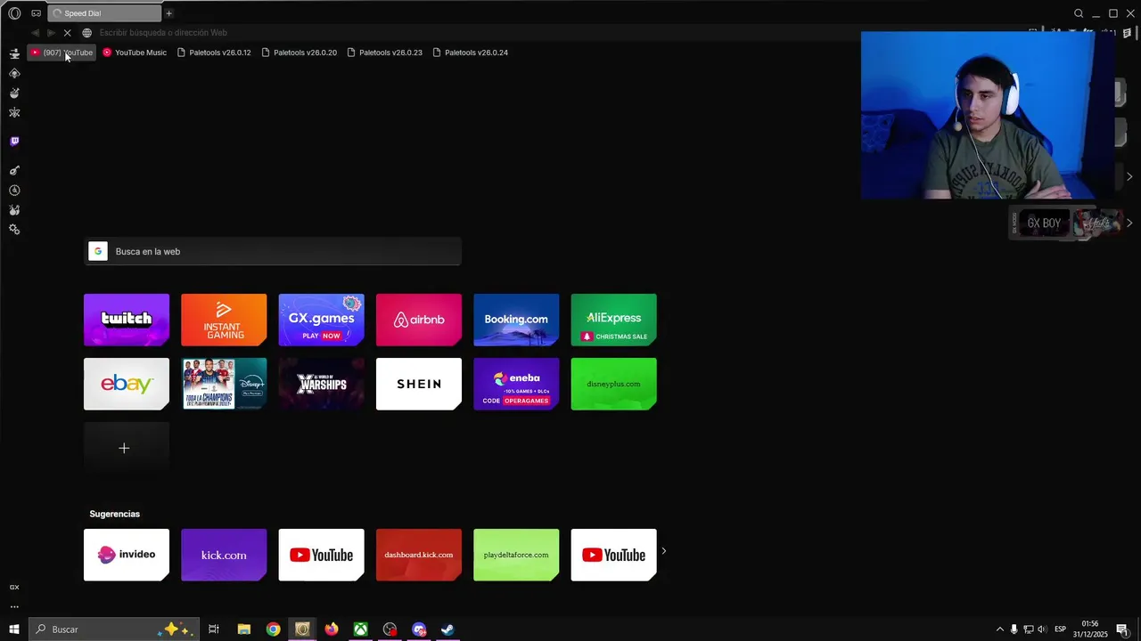The image size is (1141, 641).
Task: Open Firefox from the taskbar
Action: point(332,629)
